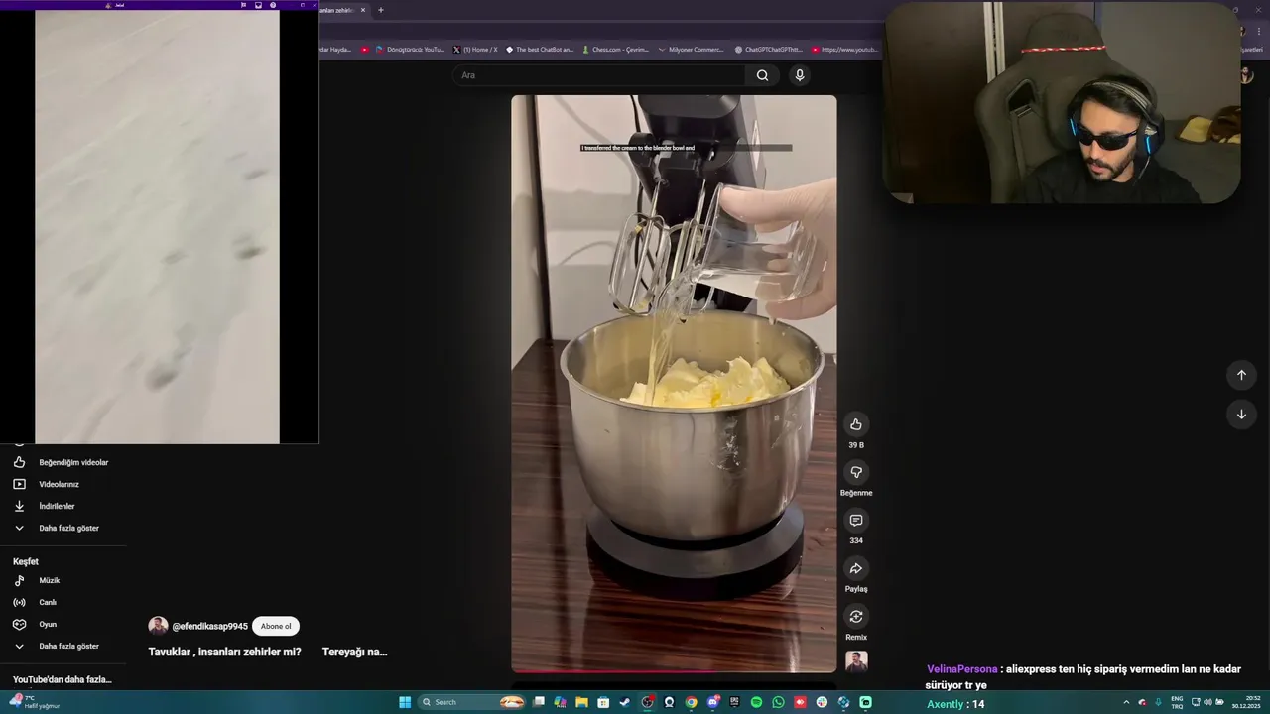1270x714 pixels.
Task: Open File Explorer from the taskbar
Action: (581, 702)
